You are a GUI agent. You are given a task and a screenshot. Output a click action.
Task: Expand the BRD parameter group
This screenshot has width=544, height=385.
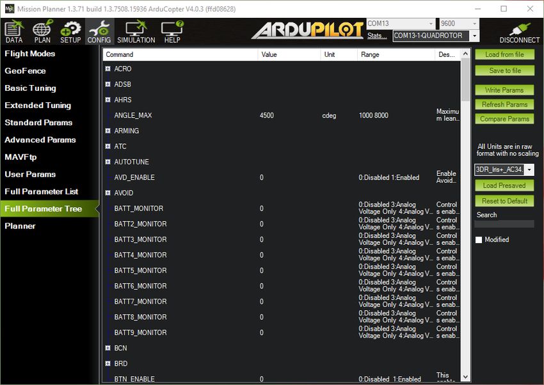pyautogui.click(x=108, y=363)
